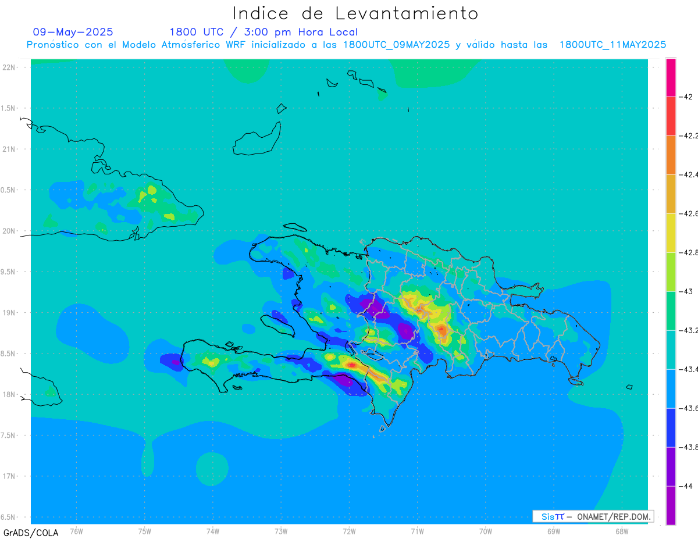698x539 pixels.
Task: Click the colorbar label '-42.8'
Action: click(x=689, y=252)
